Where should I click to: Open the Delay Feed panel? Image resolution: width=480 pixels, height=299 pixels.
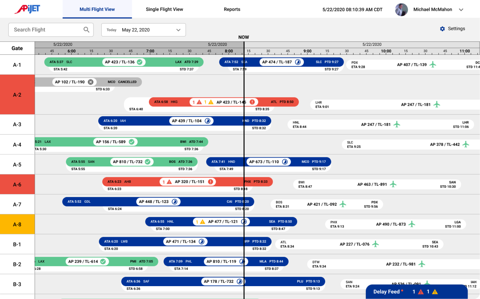click(x=387, y=292)
